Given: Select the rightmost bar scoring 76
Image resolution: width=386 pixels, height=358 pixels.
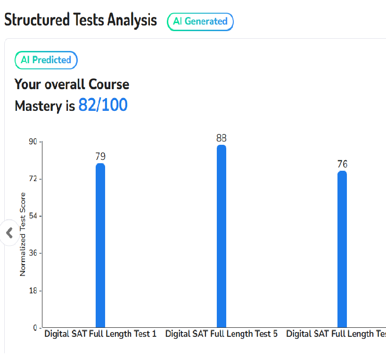Looking at the screenshot, I should [x=342, y=250].
